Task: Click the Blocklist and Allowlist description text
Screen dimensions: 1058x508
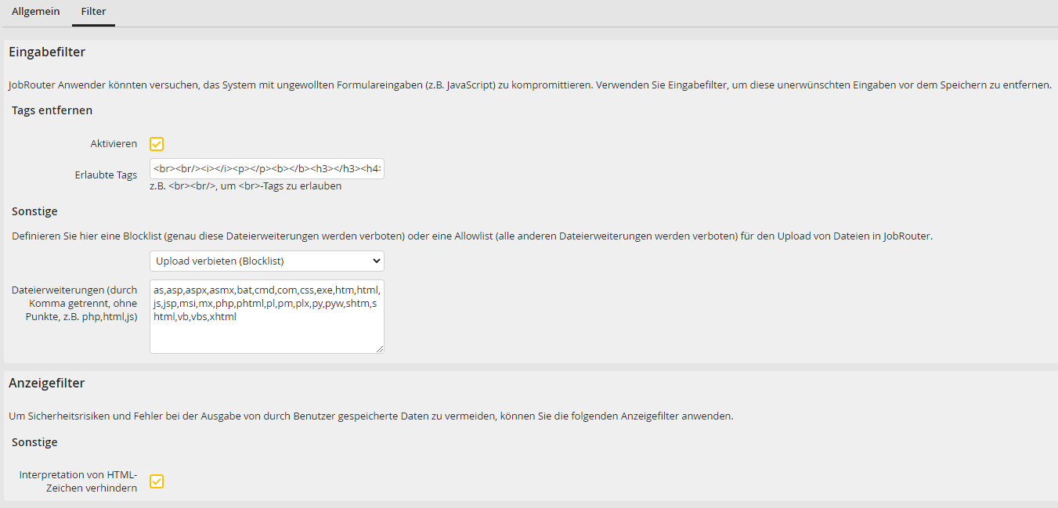Action: 471,236
